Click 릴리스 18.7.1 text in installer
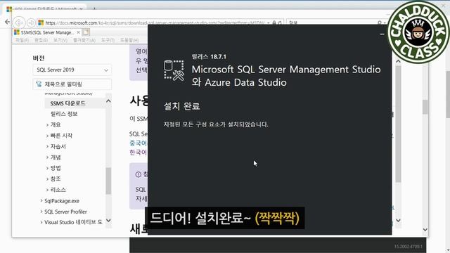 [209, 57]
